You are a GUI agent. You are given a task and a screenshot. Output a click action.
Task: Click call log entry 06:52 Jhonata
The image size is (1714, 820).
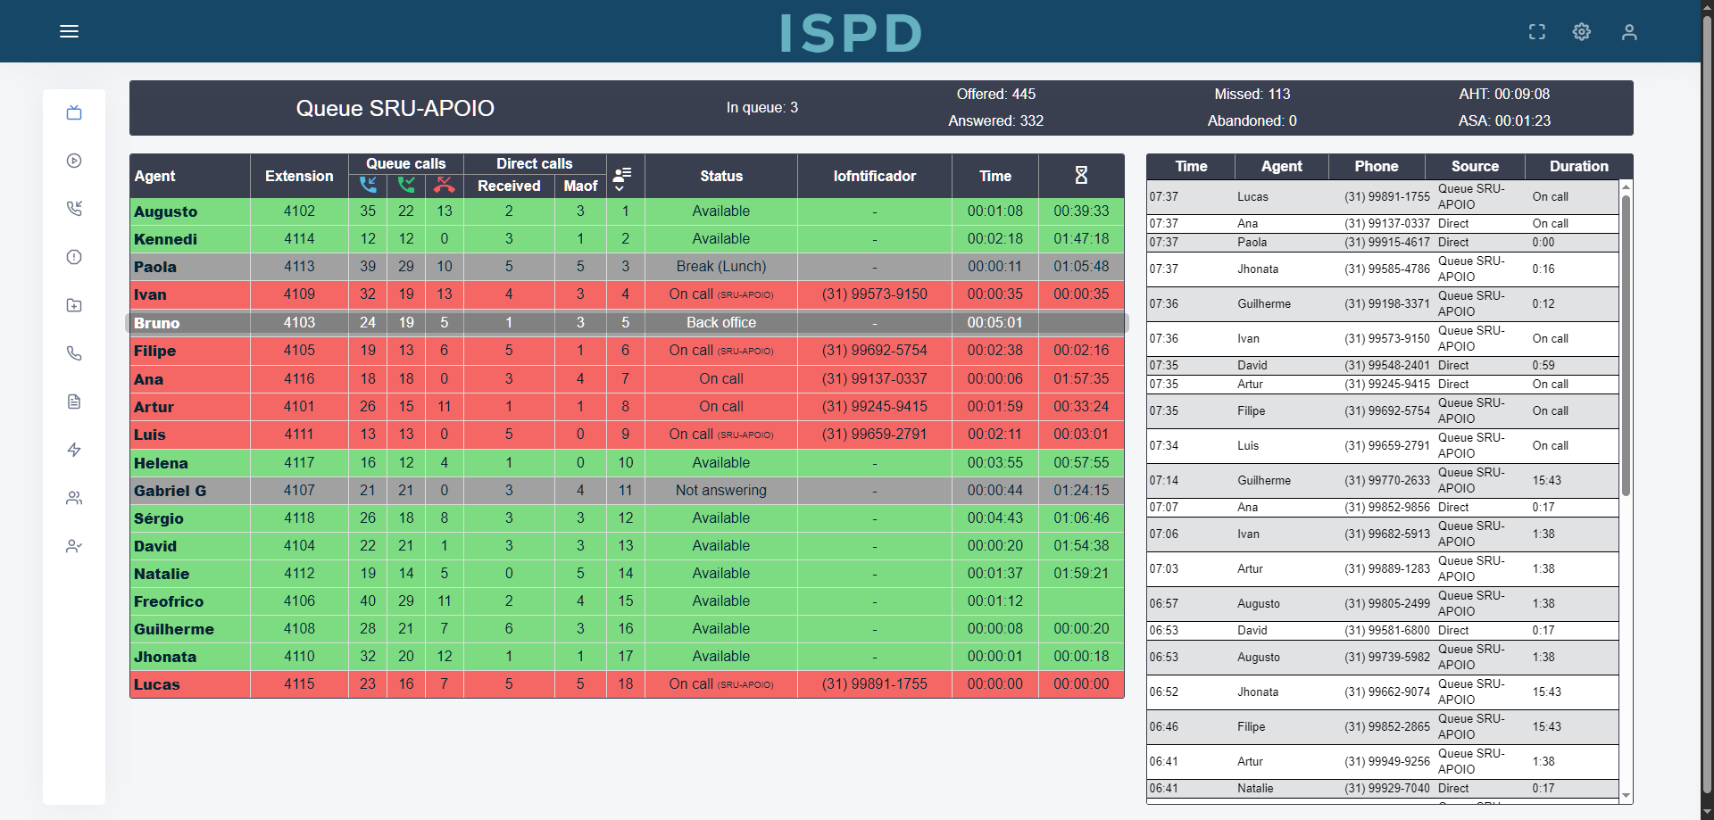tap(1383, 692)
